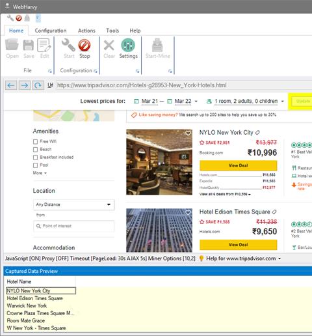
Task: Go forward with the browser forward arrow
Action: [25, 85]
